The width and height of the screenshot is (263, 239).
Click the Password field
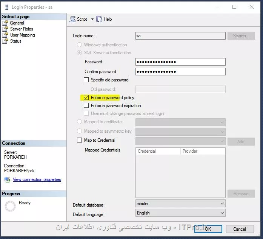(x=180, y=62)
